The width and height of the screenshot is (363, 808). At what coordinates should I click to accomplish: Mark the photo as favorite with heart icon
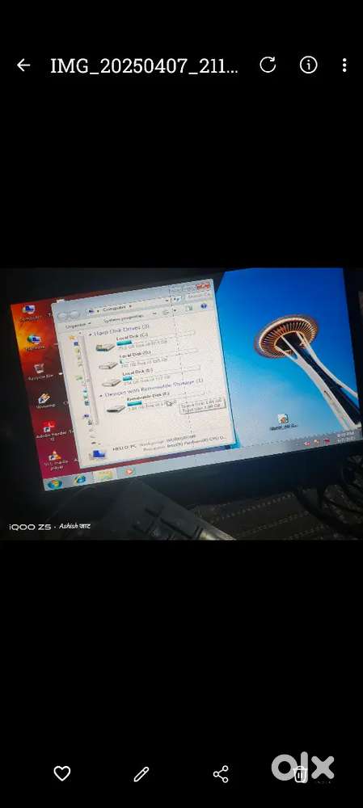[62, 773]
